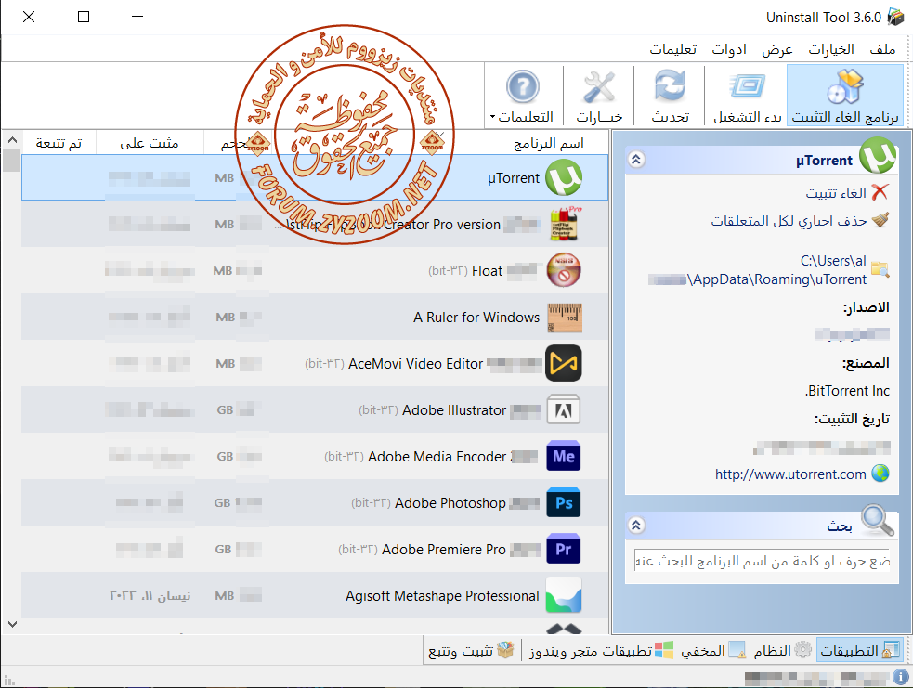Sort by مثبت على column header
Viewport: 913px width, 688px height.
(x=150, y=143)
